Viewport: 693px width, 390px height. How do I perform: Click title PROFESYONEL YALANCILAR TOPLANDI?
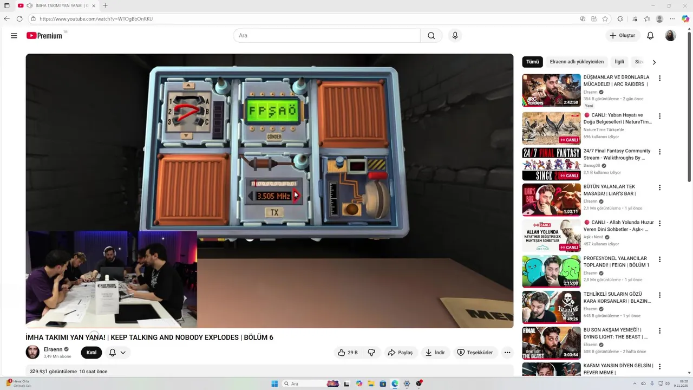616,262
